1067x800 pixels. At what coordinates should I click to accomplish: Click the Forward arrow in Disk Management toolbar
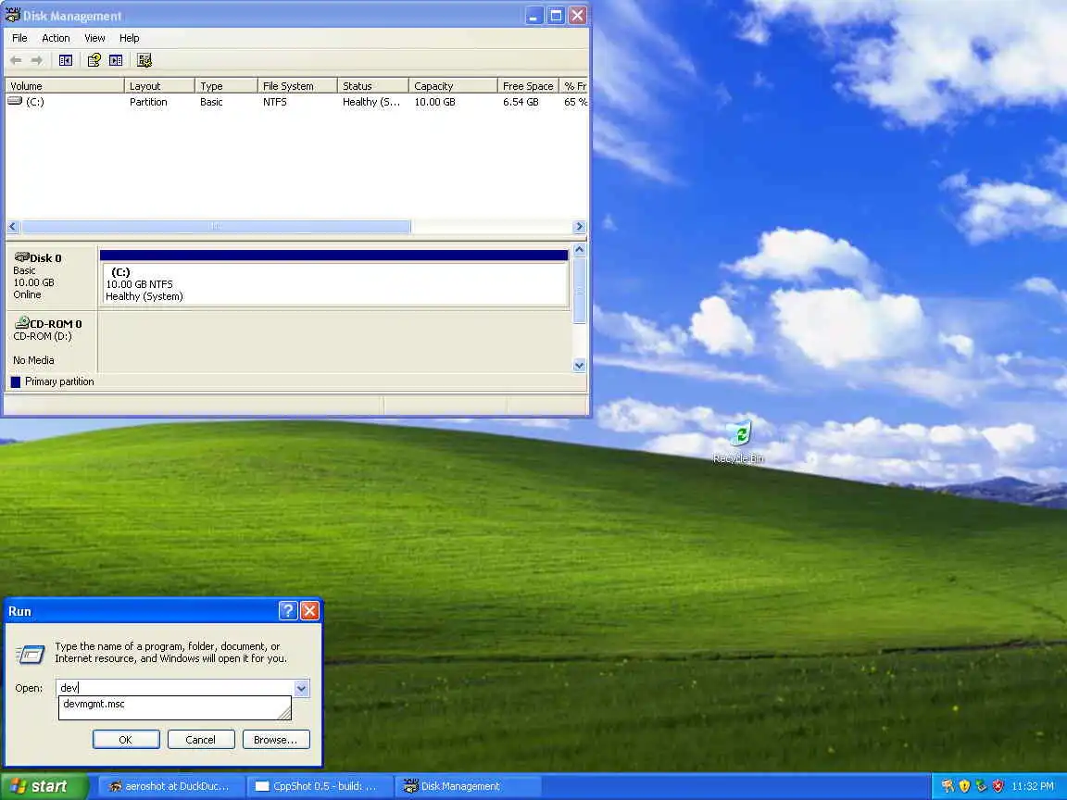[x=37, y=60]
